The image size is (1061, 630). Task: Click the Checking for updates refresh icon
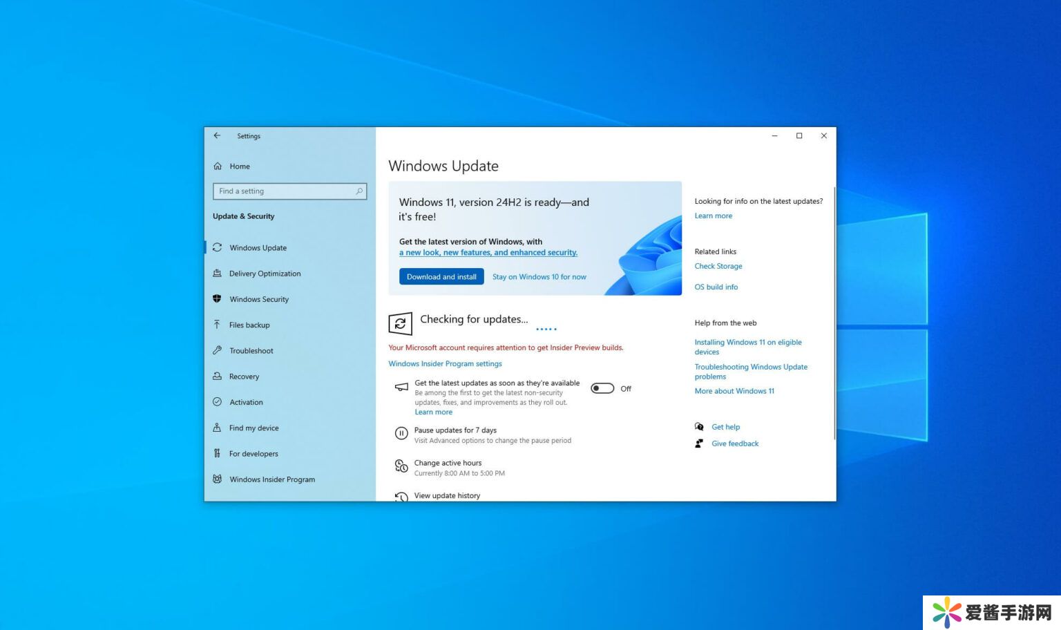[x=401, y=323]
